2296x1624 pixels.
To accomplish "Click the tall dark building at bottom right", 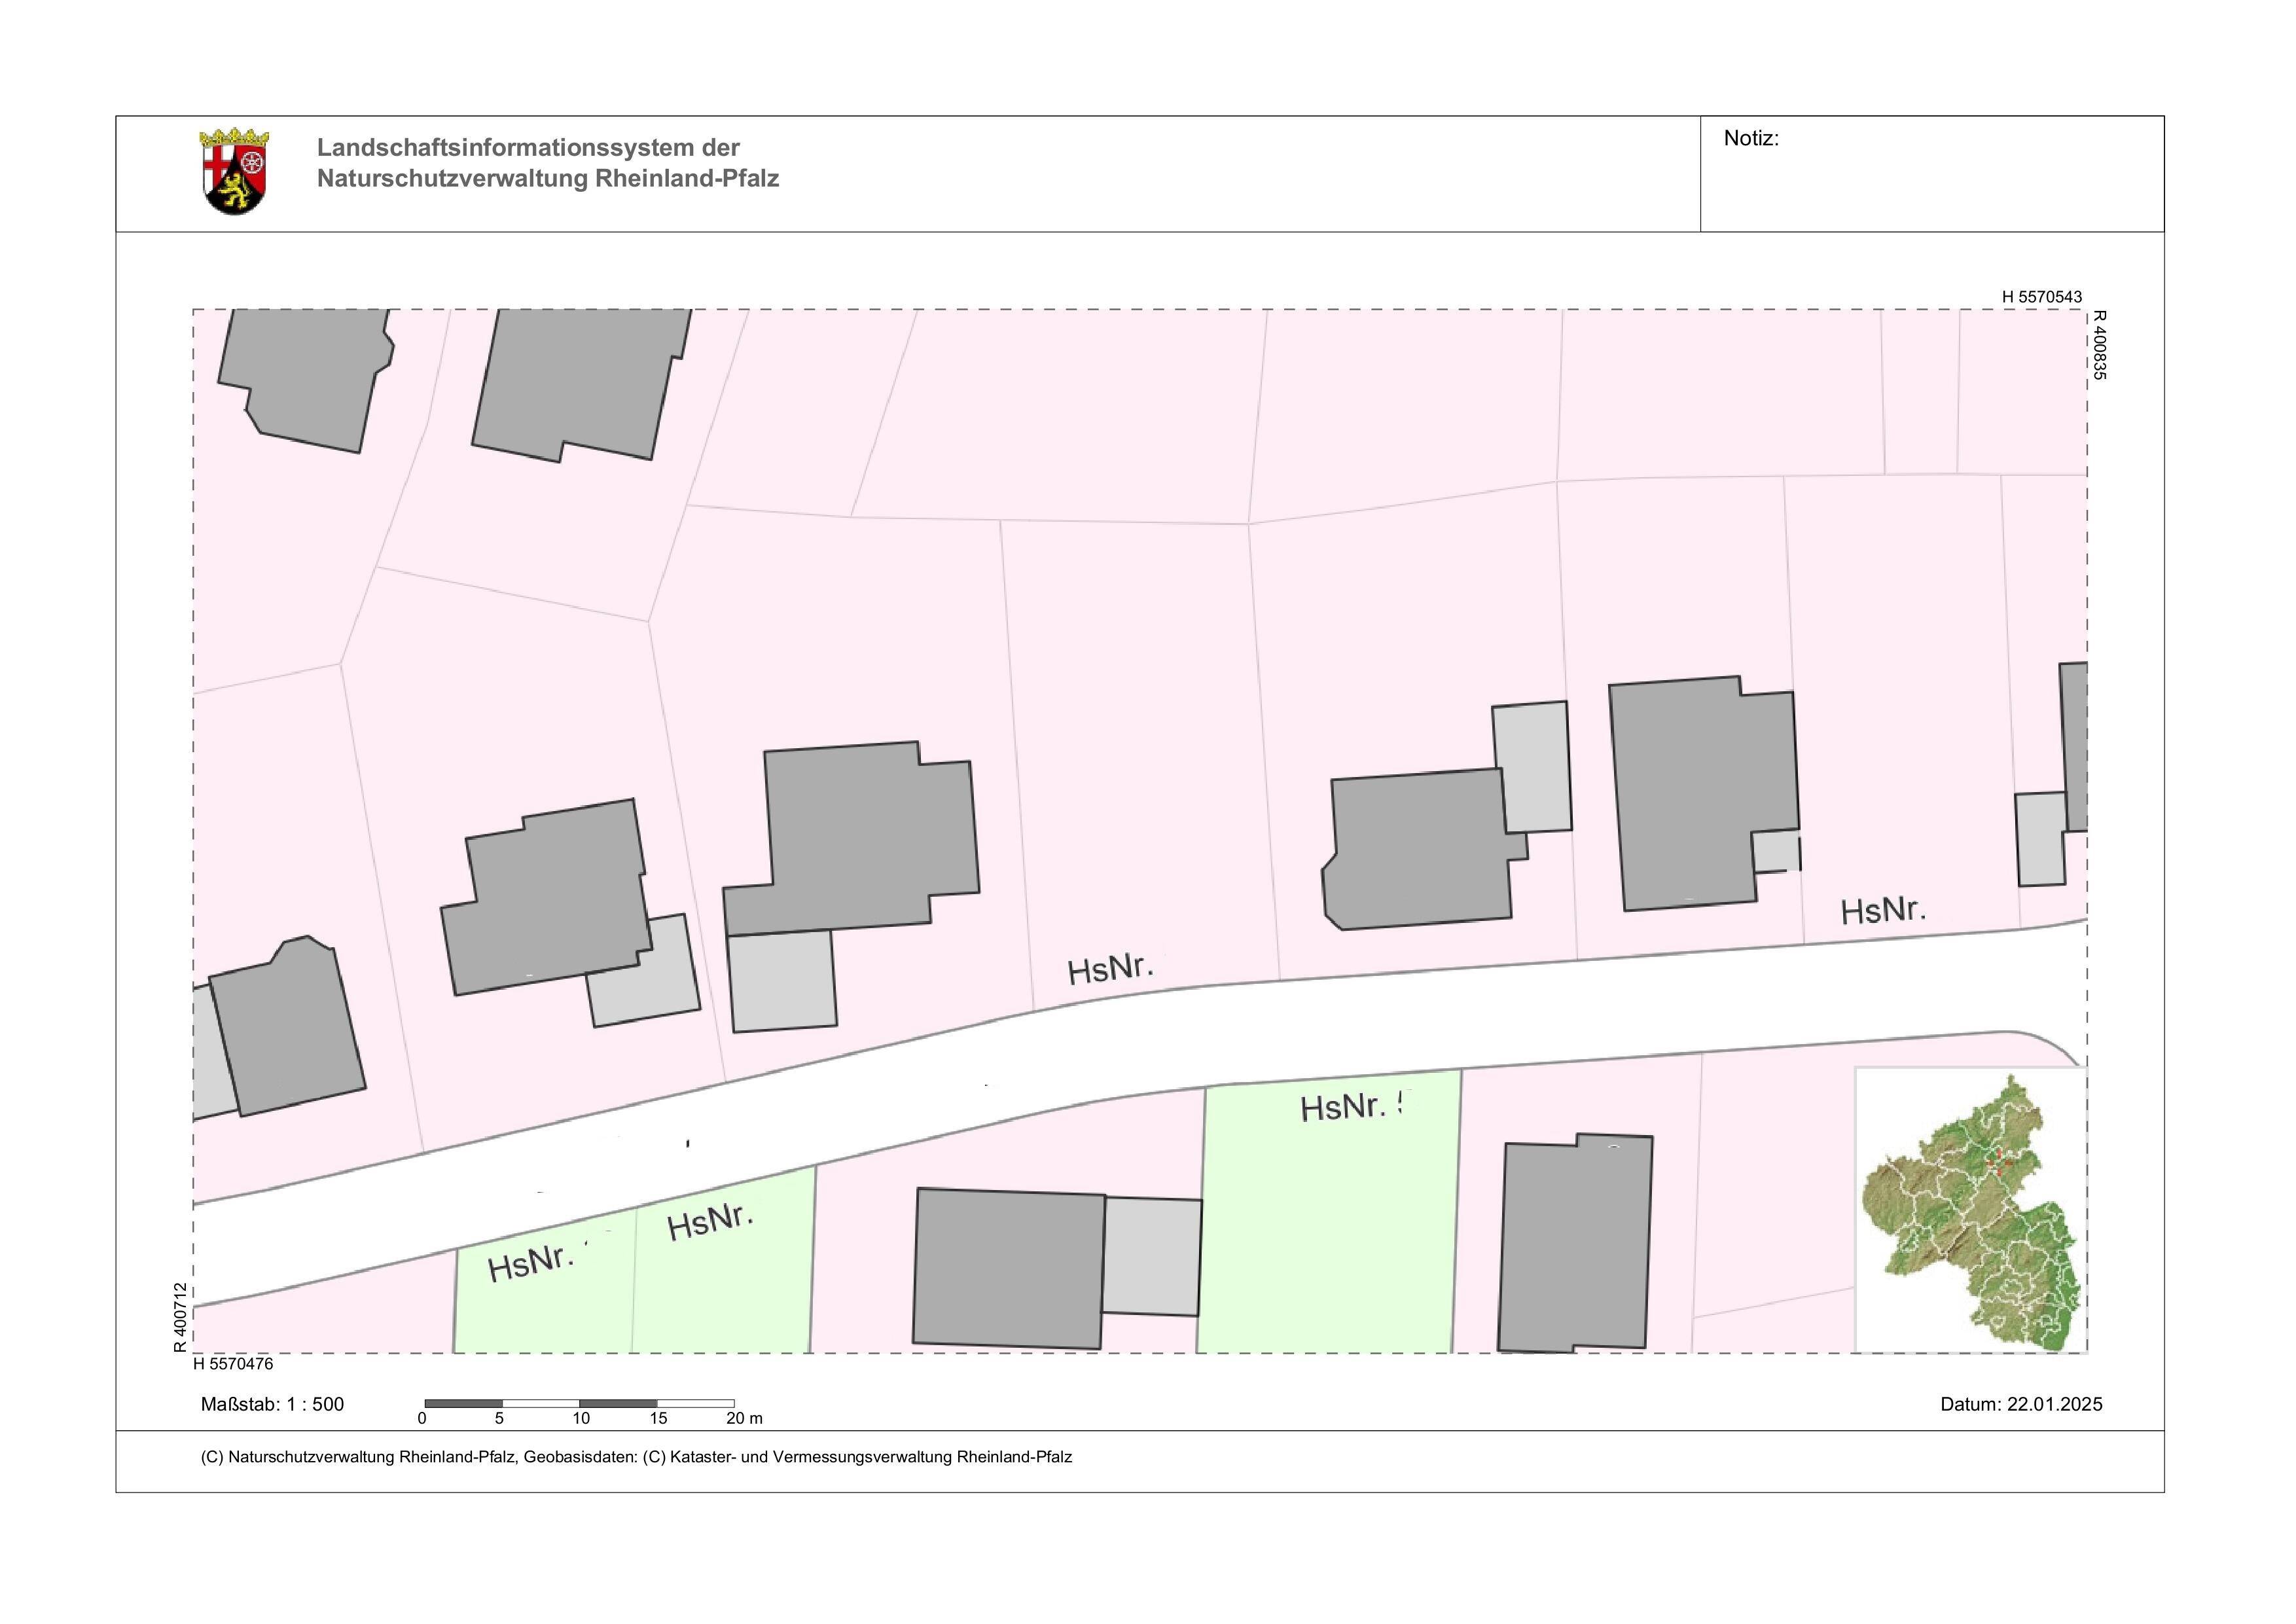I will coord(1575,1243).
